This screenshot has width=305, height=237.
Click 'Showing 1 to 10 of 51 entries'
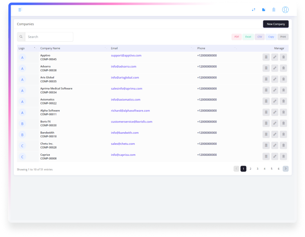pos(35,169)
